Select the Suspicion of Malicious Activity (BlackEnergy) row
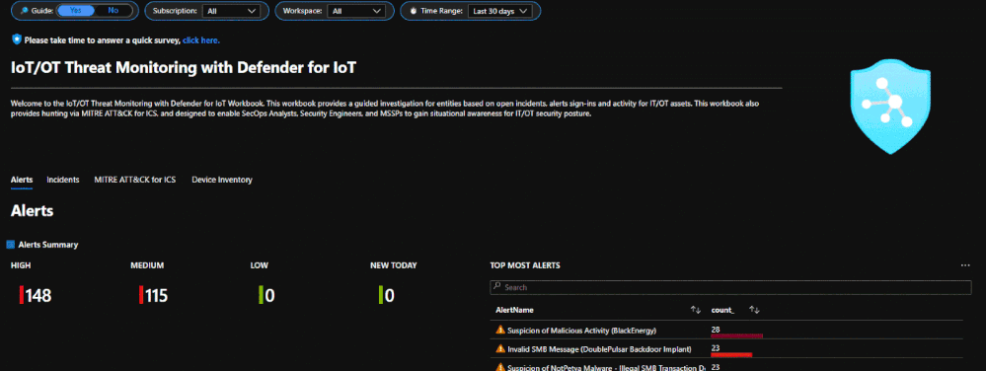Screen dimensions: 986x371 point(726,331)
